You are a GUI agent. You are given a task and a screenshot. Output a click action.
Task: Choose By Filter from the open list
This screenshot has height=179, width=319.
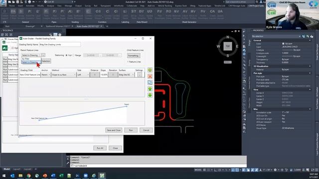pyautogui.click(x=31, y=59)
